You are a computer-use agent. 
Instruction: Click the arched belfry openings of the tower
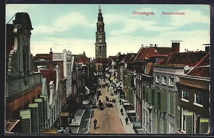(101, 51)
